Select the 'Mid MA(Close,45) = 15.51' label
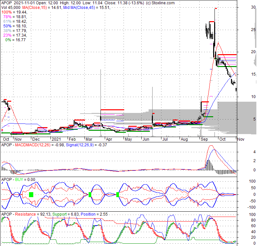Image resolution: width=257 pixels, height=246 pixels. pos(87,8)
